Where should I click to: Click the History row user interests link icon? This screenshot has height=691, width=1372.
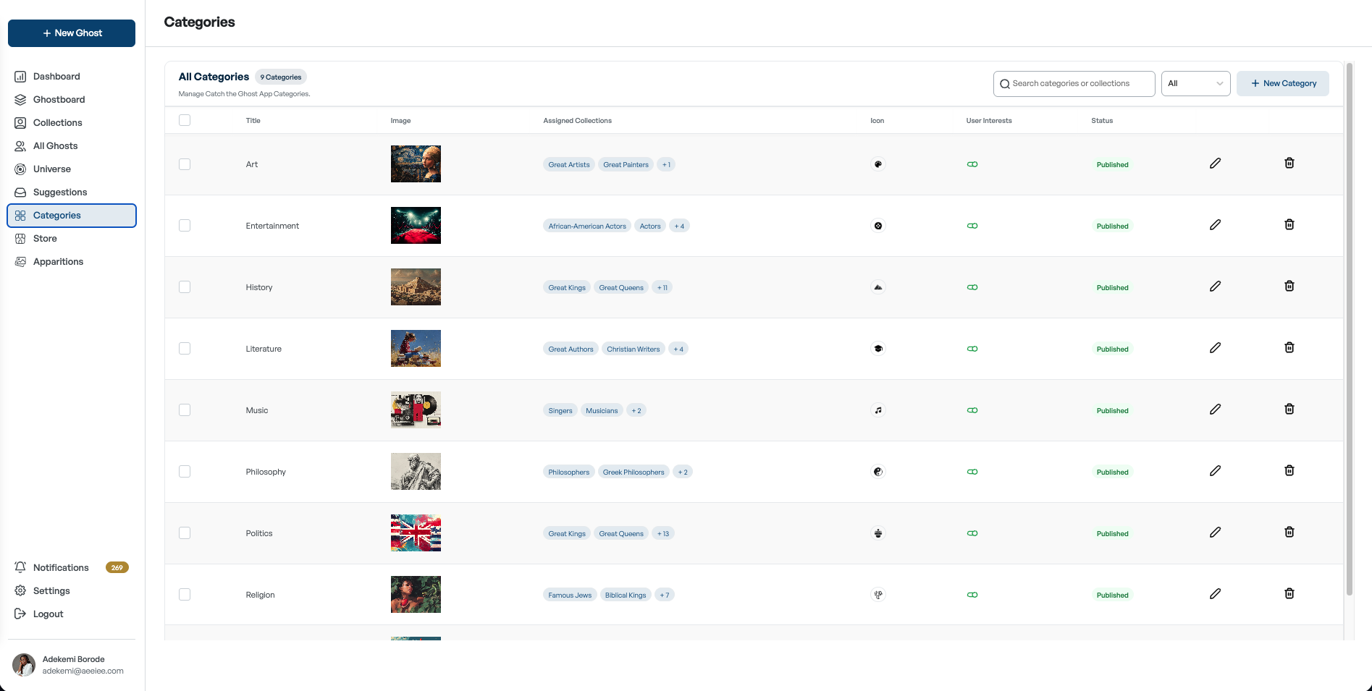point(972,287)
